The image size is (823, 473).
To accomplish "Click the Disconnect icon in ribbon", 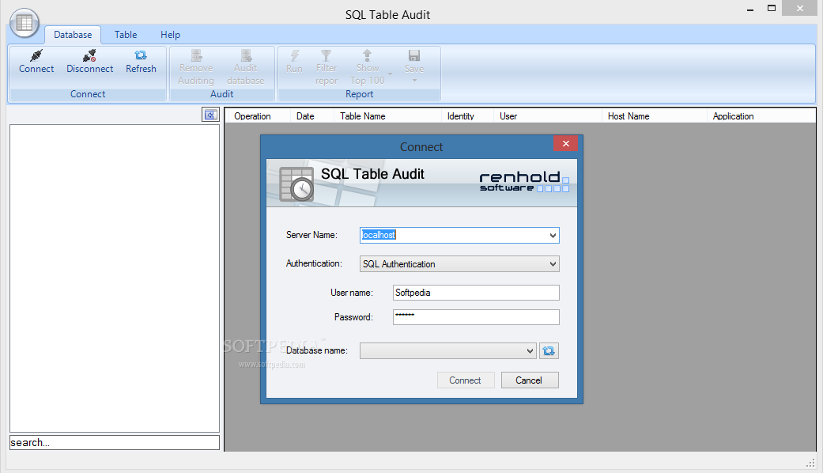I will click(x=90, y=55).
